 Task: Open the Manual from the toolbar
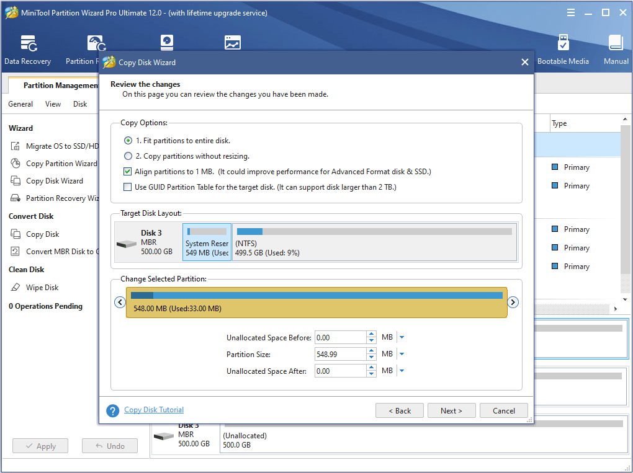pyautogui.click(x=616, y=49)
